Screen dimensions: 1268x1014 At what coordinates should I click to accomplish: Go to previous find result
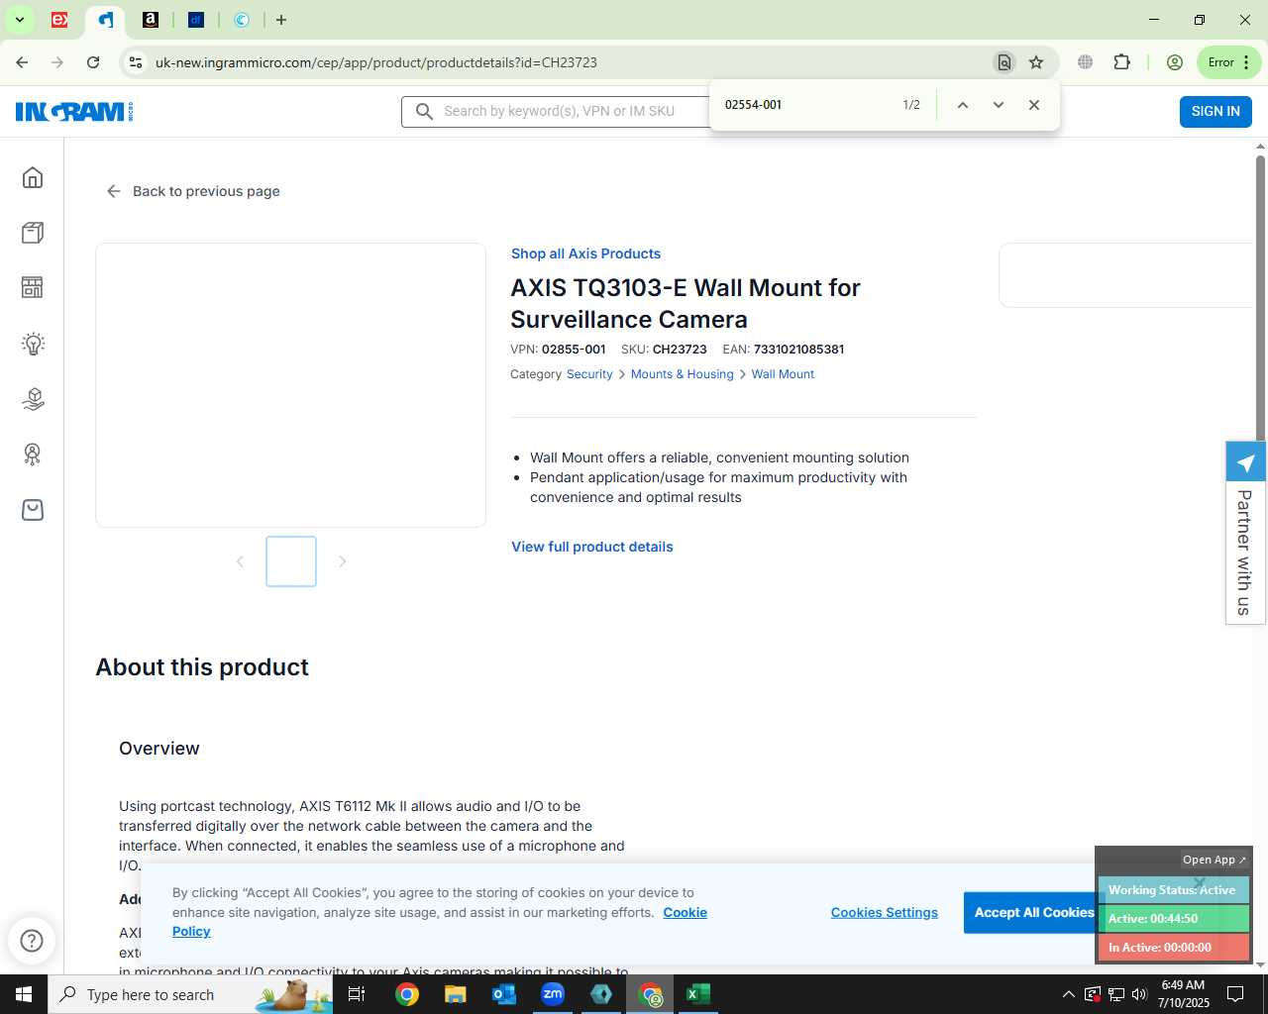(962, 105)
